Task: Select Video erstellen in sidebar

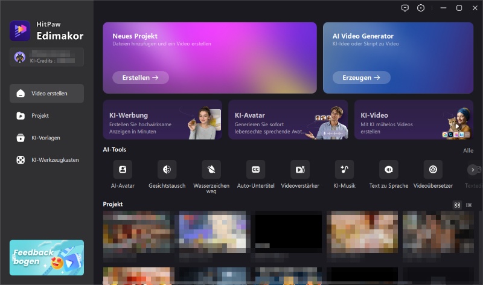Action: click(46, 94)
